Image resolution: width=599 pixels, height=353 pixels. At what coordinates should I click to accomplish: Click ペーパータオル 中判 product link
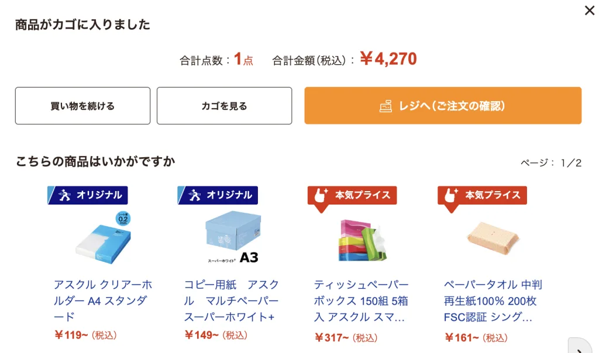tap(493, 300)
